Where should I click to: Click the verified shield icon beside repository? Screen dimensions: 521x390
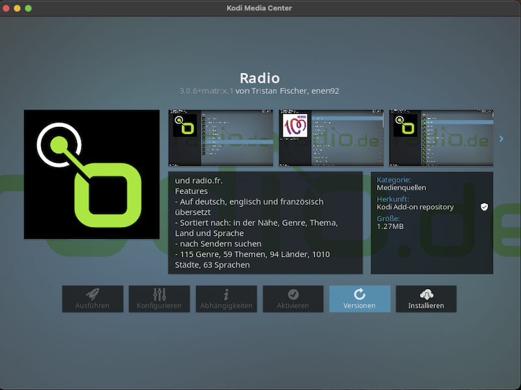pos(484,207)
